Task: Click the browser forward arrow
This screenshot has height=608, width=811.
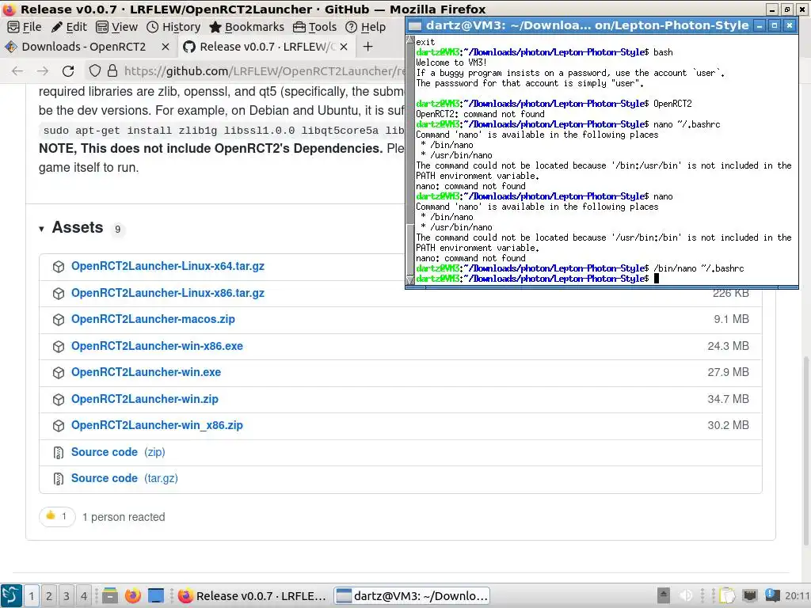Action: [x=43, y=70]
